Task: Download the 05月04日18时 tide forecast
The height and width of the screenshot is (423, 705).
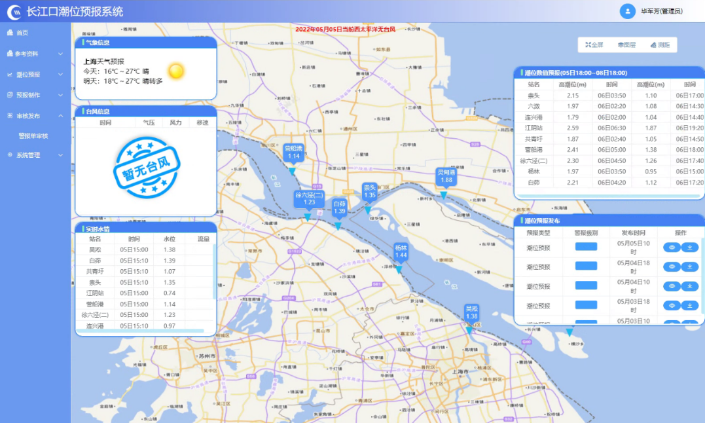Action: (x=690, y=267)
